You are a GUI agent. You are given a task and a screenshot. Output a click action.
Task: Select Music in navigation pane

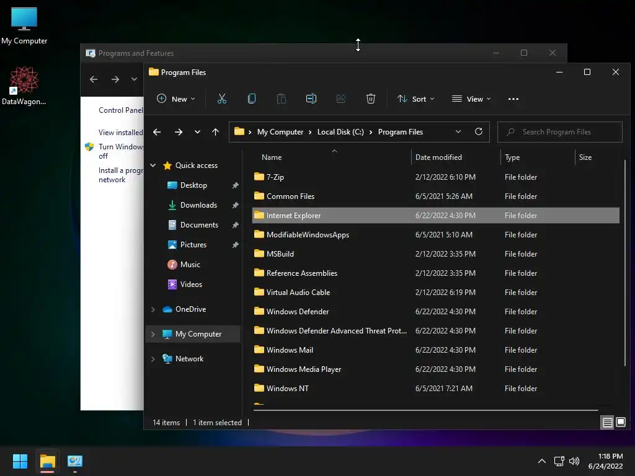(190, 264)
